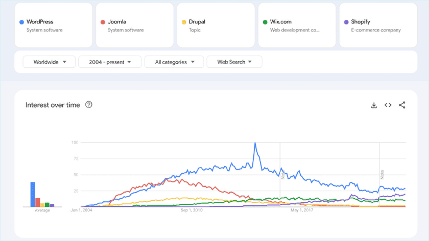Expand the 2004 - present time range dropdown
The image size is (429, 241).
110,62
